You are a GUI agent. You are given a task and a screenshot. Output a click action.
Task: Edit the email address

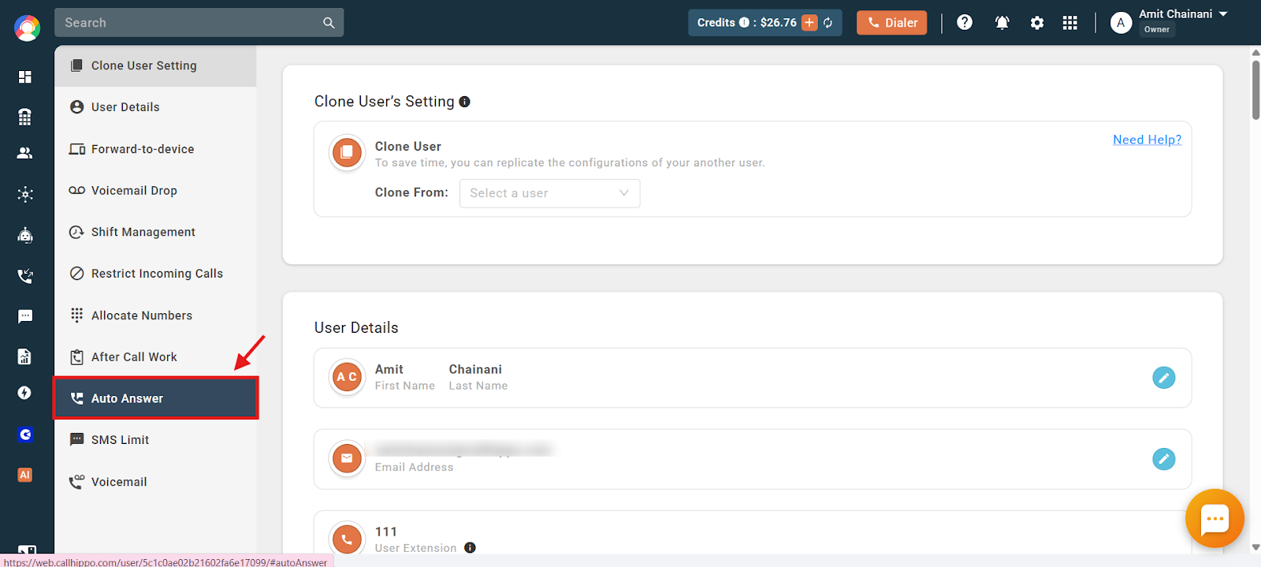pyautogui.click(x=1163, y=459)
